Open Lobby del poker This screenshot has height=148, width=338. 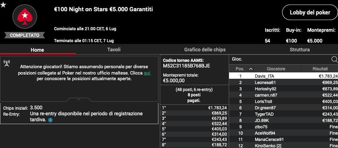pos(310,12)
